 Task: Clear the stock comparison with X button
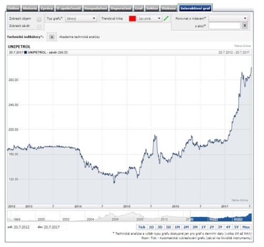244,26
